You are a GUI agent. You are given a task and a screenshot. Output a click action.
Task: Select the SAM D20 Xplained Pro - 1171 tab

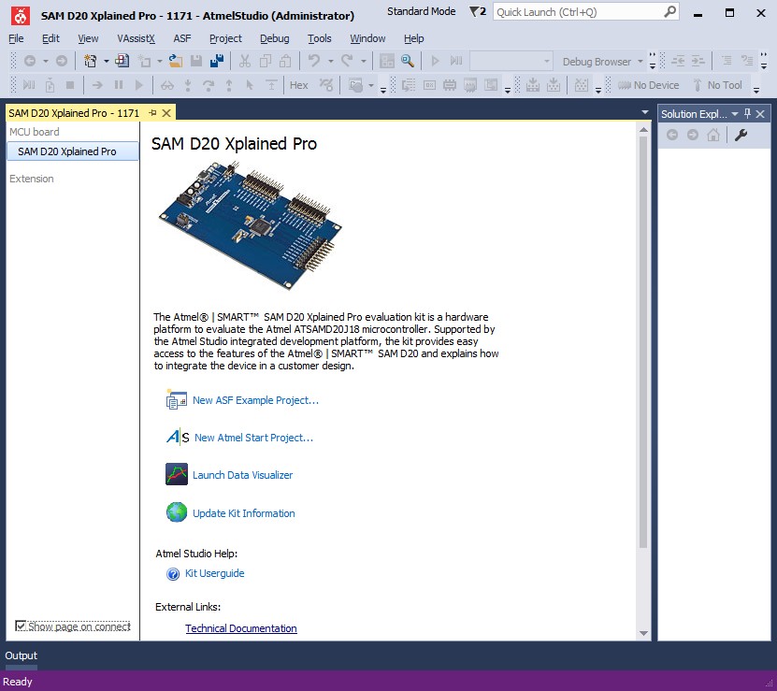[x=74, y=113]
